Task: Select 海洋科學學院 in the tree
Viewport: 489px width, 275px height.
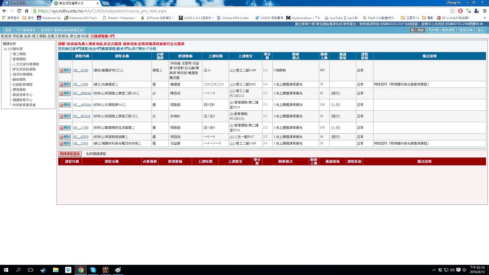Action: 23,74
